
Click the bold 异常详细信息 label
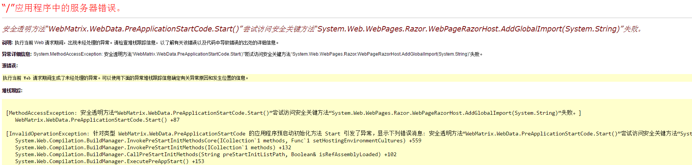pyautogui.click(x=17, y=54)
